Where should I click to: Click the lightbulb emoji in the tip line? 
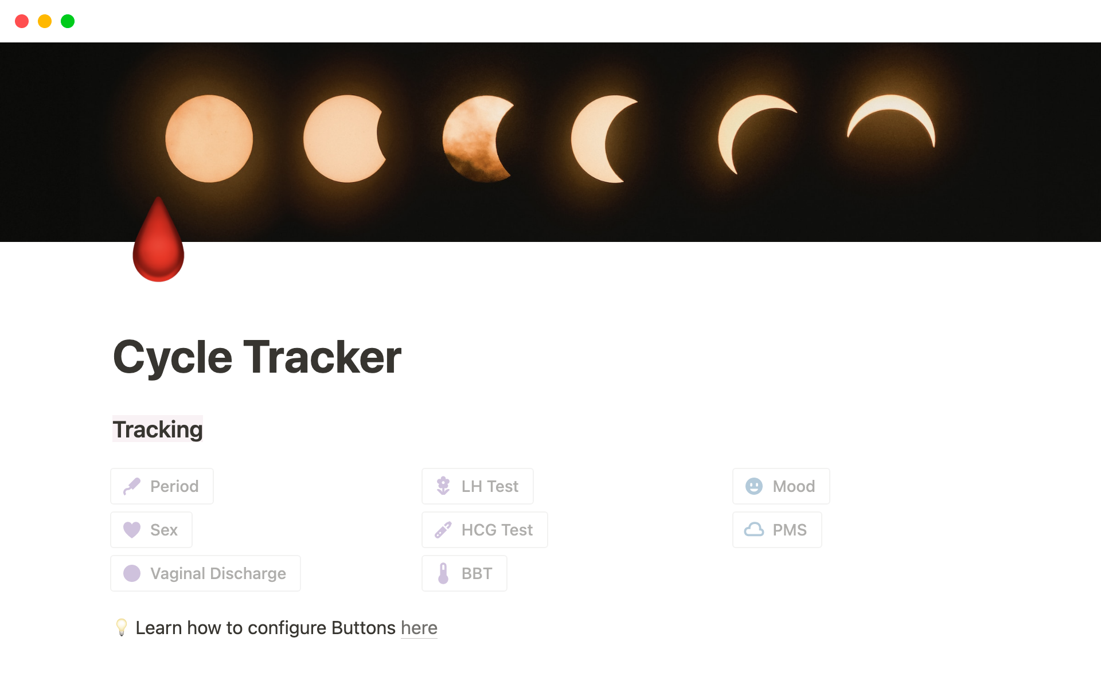(121, 627)
